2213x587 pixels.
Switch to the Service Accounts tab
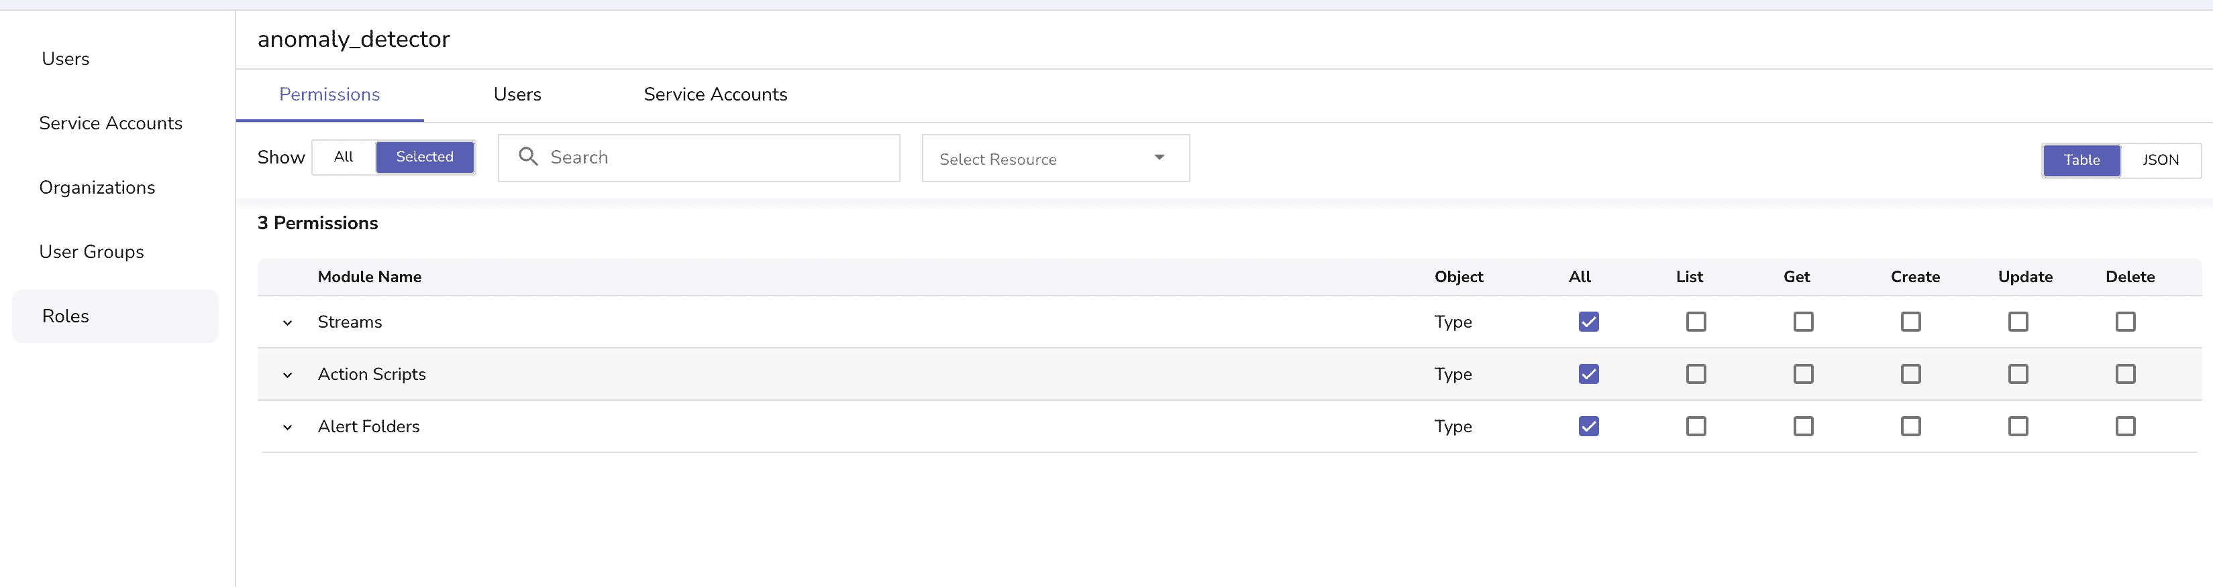(715, 94)
